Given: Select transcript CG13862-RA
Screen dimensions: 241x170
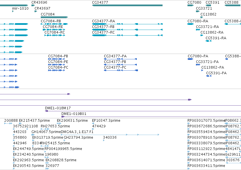Looking at the screenshot, I should [202, 35].
